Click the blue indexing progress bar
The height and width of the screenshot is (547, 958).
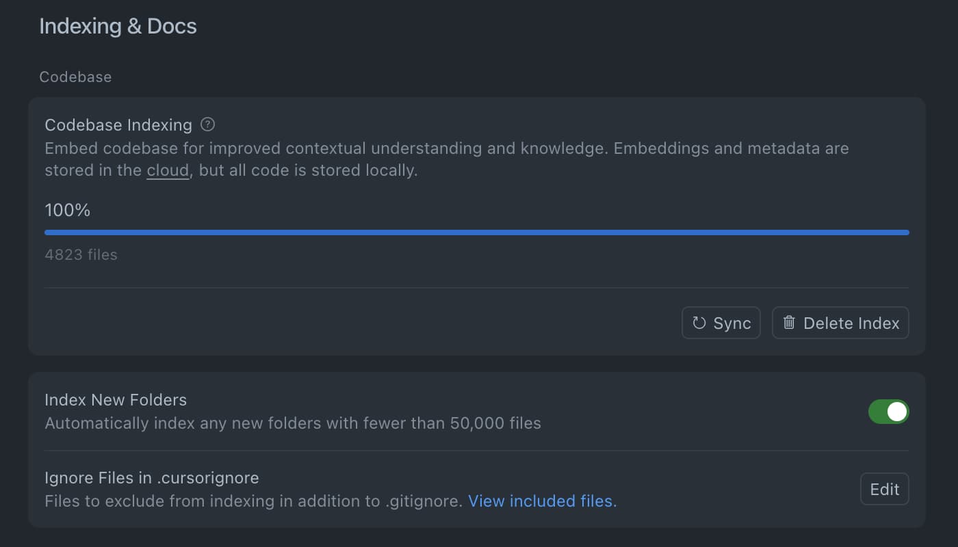[476, 232]
